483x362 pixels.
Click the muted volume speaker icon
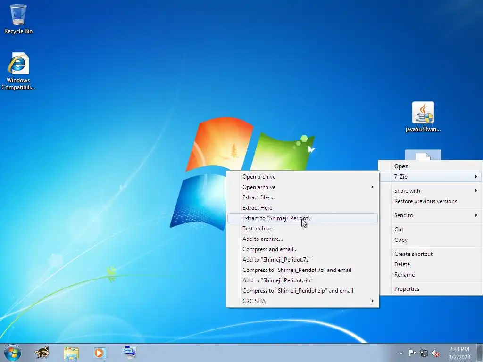coord(435,353)
